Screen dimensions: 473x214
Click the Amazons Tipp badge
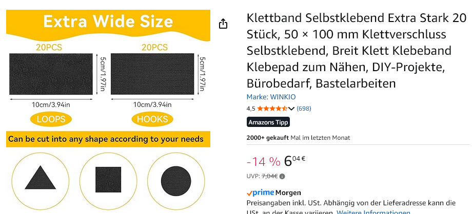pyautogui.click(x=268, y=122)
